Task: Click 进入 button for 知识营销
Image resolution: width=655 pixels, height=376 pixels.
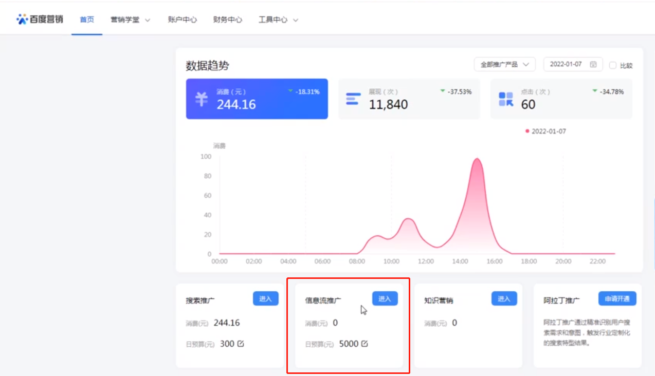Action: (504, 298)
